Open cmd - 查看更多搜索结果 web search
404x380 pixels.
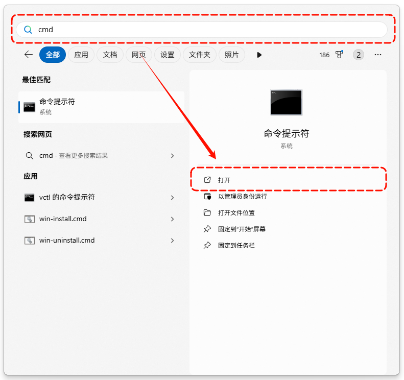pyautogui.click(x=102, y=156)
